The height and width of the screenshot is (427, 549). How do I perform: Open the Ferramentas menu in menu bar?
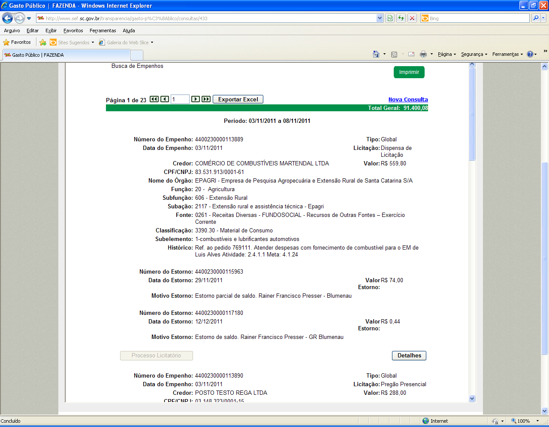coord(103,30)
